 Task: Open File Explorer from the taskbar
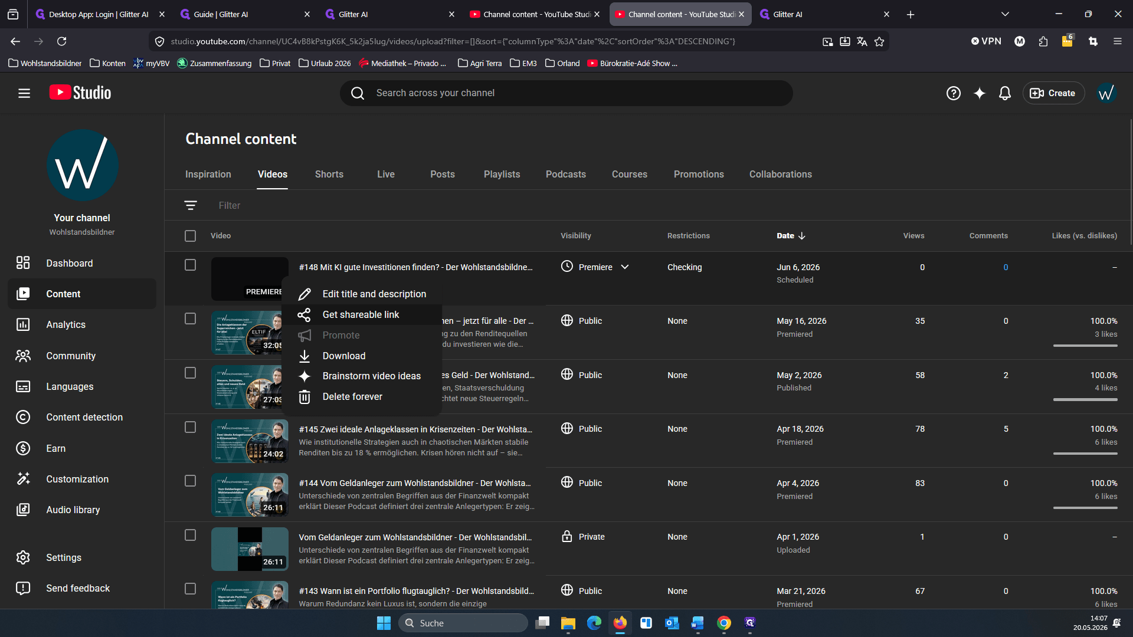[x=568, y=623]
